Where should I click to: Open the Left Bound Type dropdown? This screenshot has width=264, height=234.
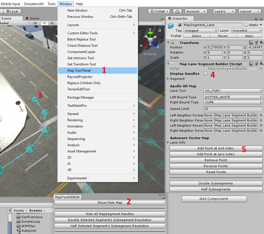233,97
